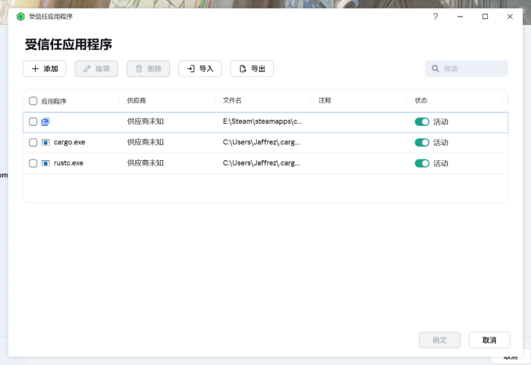Click the 添加 (Add) button
The width and height of the screenshot is (531, 365).
pos(45,69)
